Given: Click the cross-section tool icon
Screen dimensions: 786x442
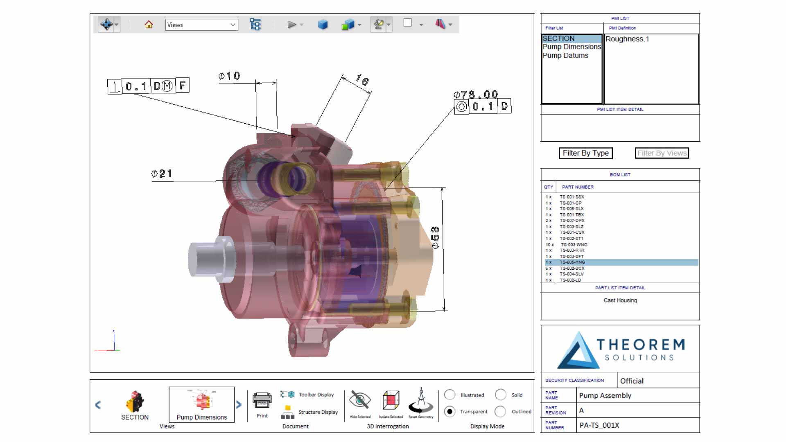Looking at the screenshot, I should [440, 24].
